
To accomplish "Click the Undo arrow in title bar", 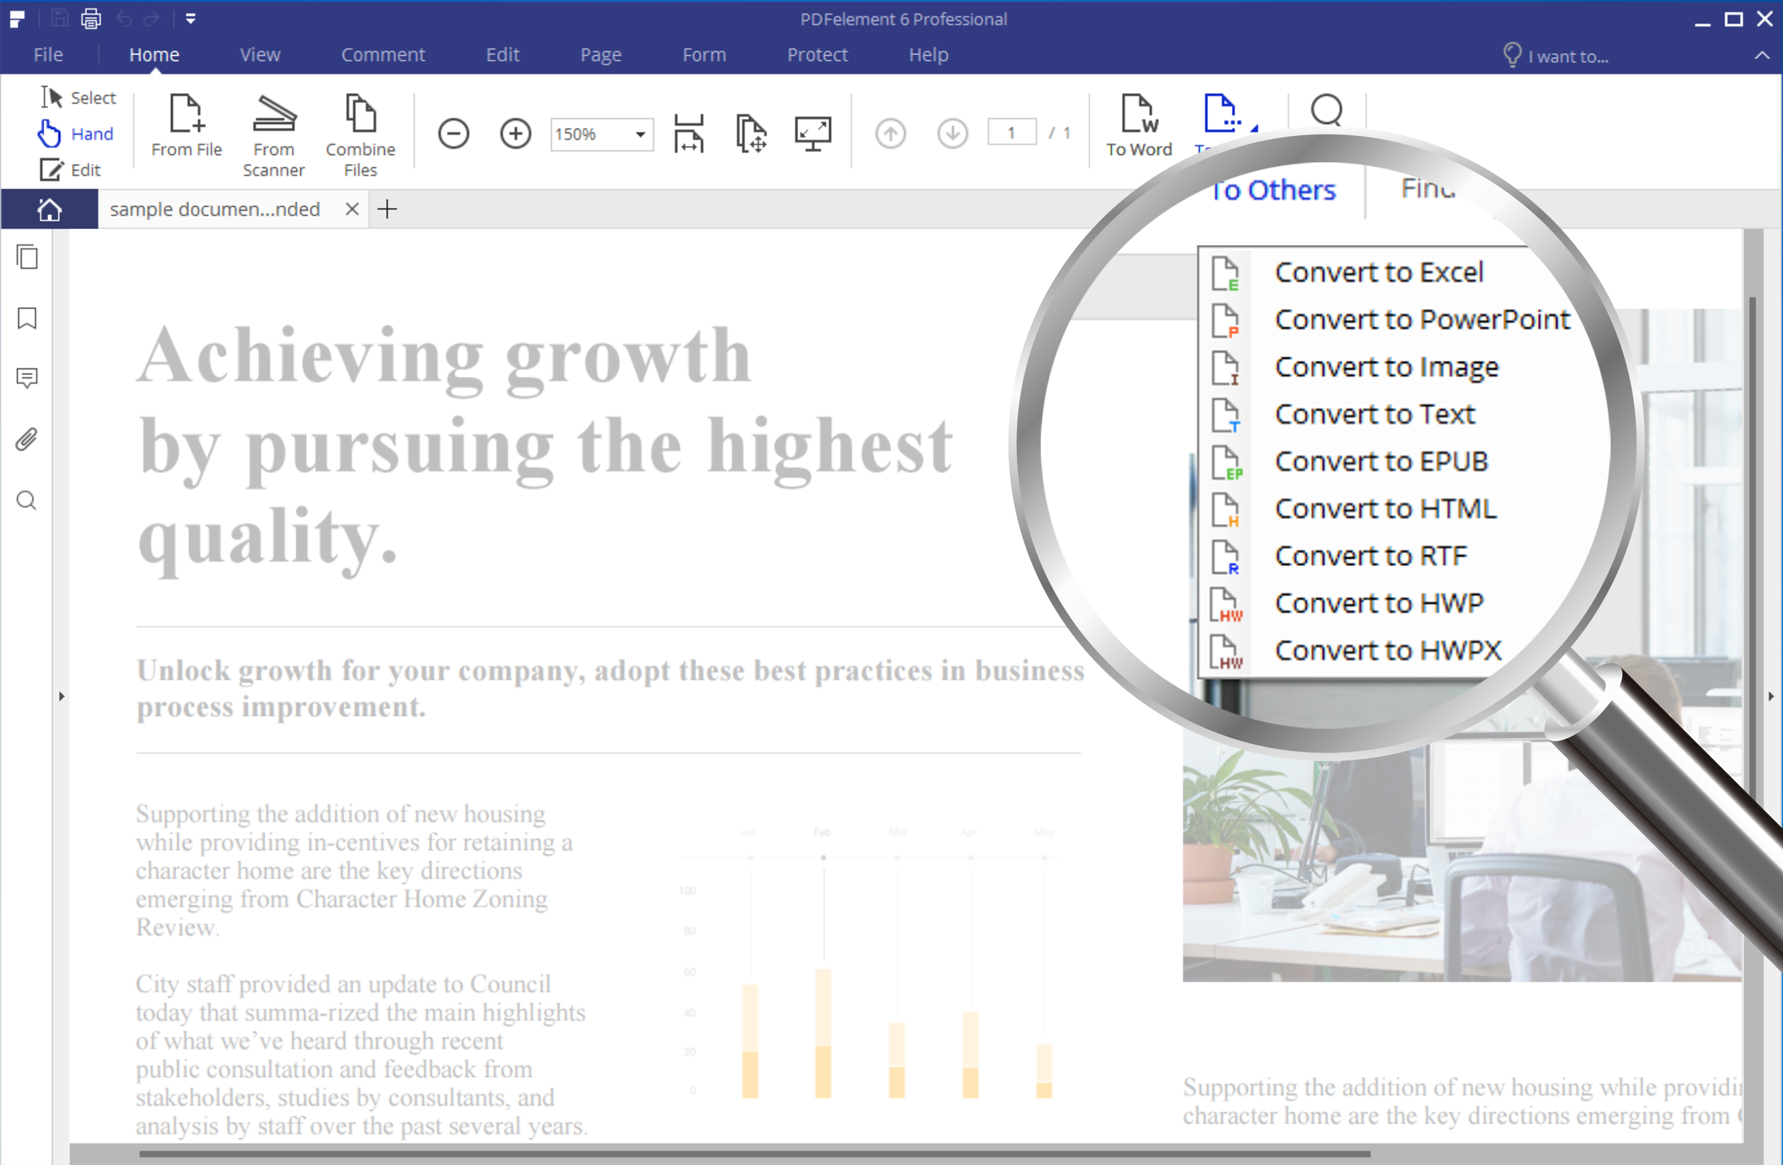I will tap(123, 18).
